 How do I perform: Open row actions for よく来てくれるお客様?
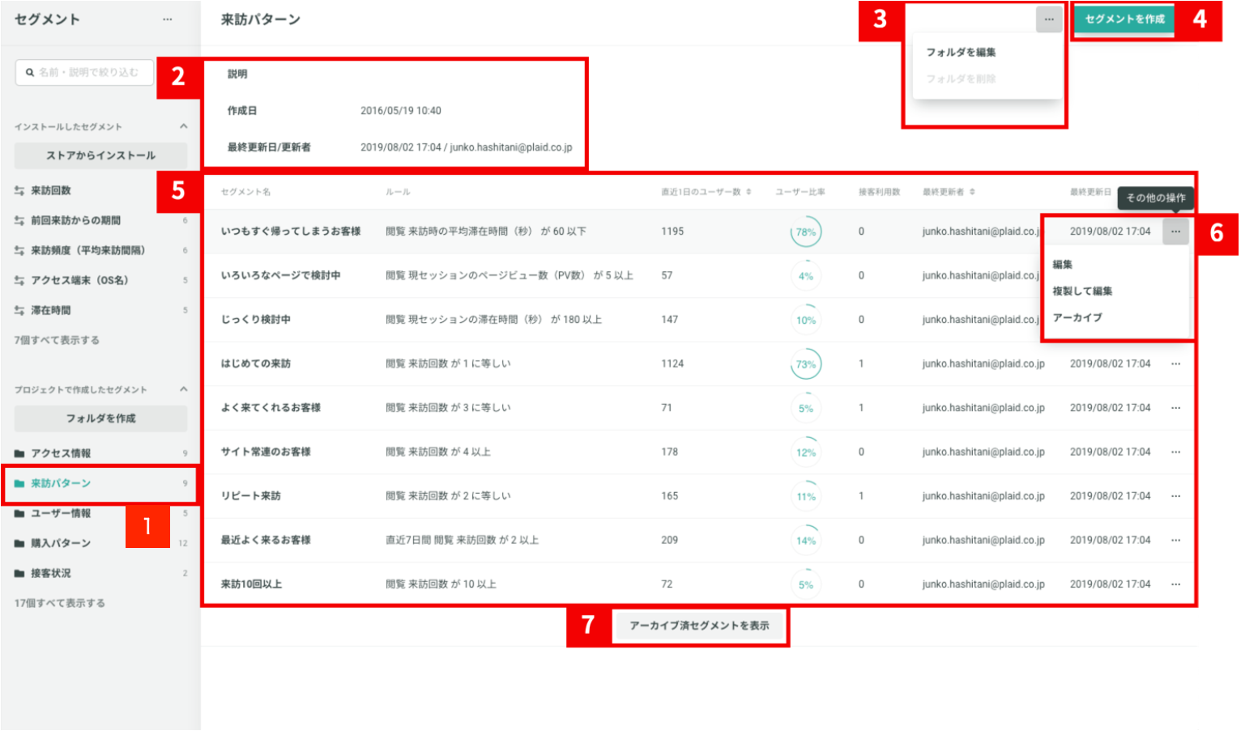[1175, 408]
